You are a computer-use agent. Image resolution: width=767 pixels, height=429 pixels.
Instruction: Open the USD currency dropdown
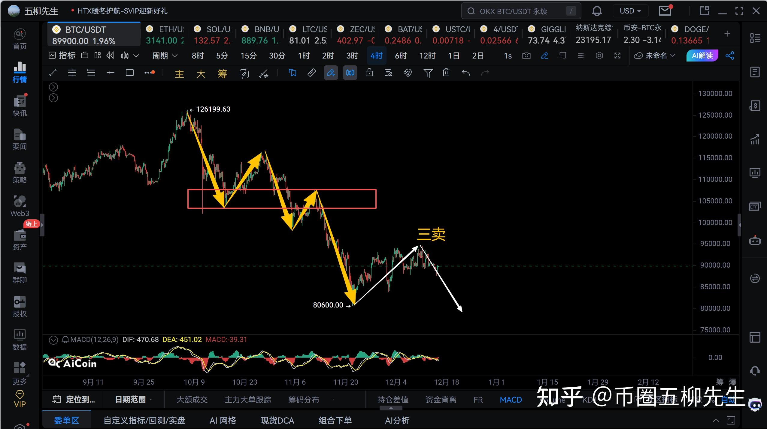coord(630,11)
